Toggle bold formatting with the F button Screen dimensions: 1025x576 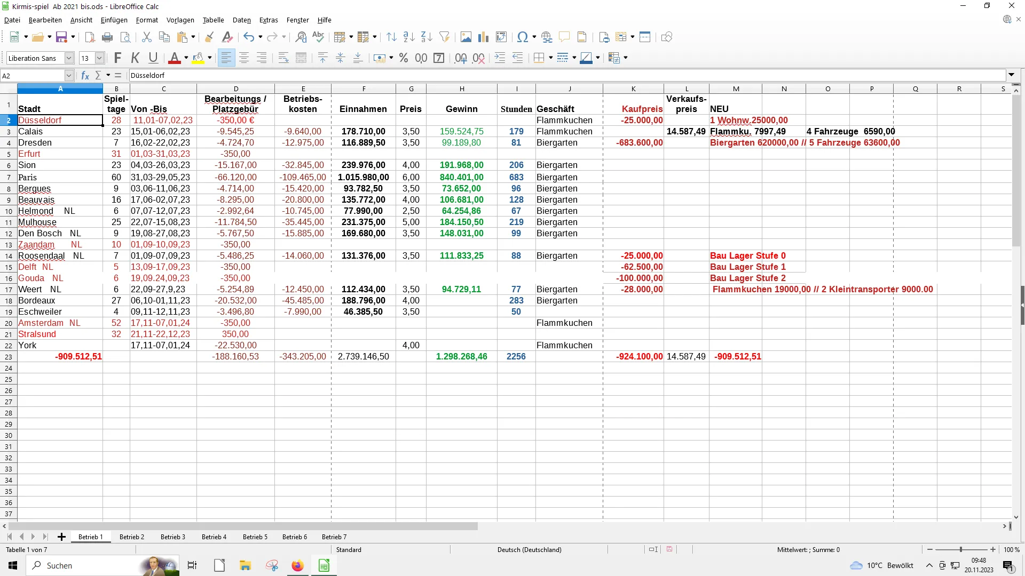coord(118,58)
